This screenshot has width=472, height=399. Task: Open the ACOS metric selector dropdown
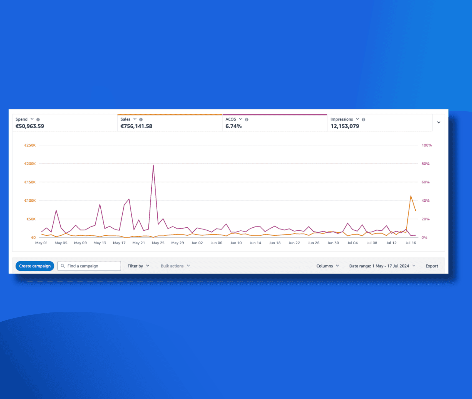(241, 119)
